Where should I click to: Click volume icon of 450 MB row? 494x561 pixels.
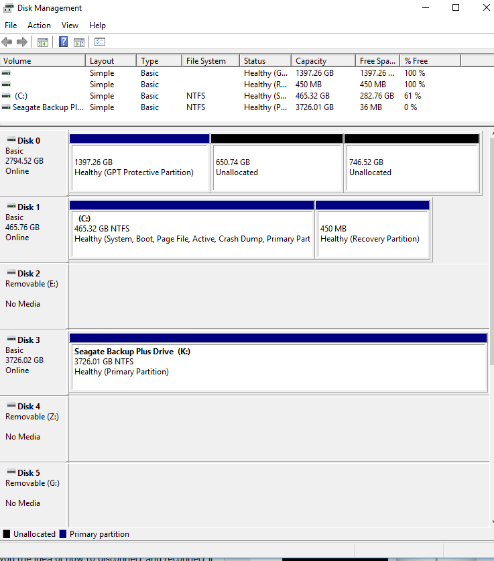point(6,85)
